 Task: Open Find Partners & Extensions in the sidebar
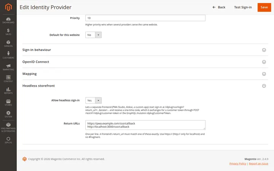click(x=8, y=127)
